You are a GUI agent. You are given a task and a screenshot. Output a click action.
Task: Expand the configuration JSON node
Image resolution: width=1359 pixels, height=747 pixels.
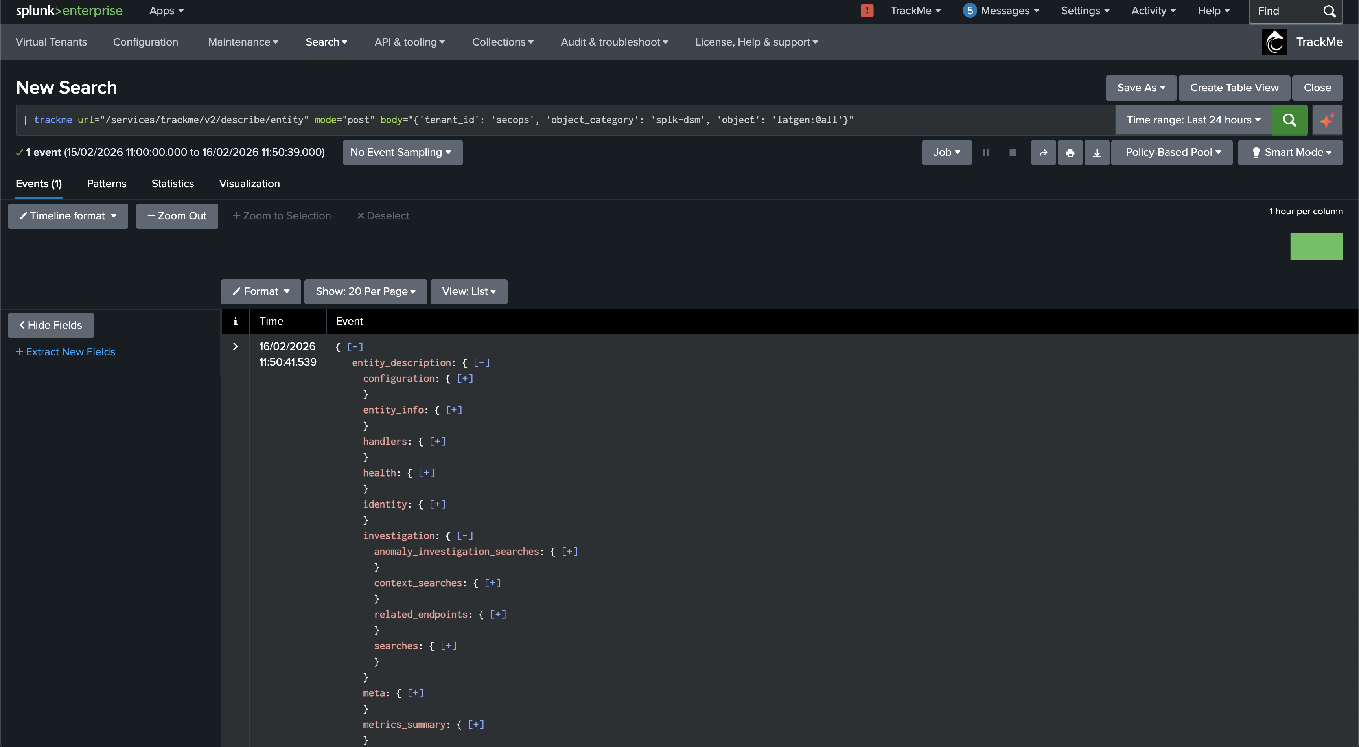[465, 379]
